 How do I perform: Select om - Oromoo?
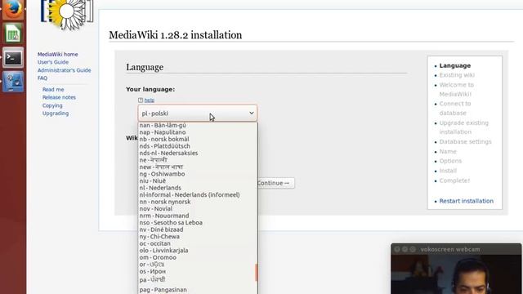tap(198, 257)
